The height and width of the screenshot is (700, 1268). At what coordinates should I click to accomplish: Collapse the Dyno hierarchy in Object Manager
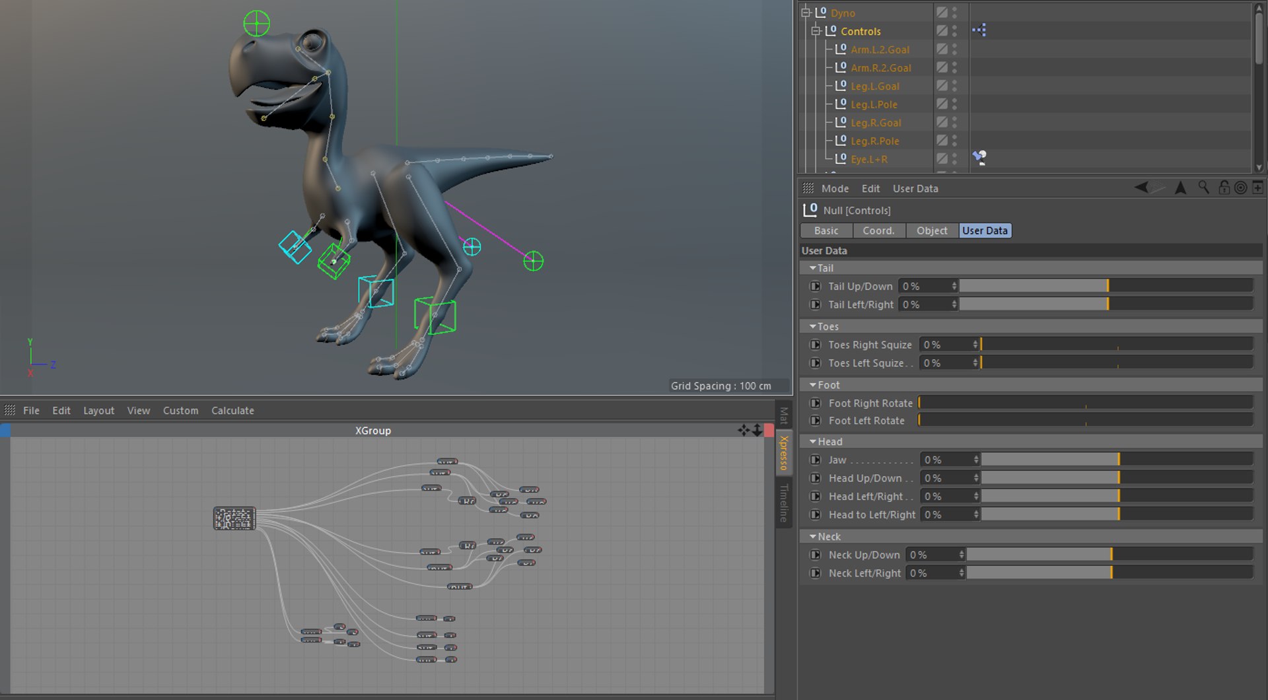pyautogui.click(x=806, y=13)
